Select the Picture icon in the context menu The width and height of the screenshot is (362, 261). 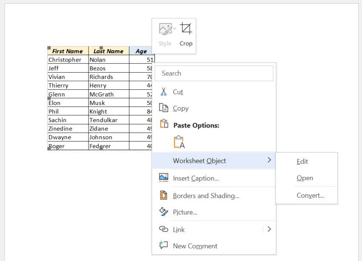(164, 212)
